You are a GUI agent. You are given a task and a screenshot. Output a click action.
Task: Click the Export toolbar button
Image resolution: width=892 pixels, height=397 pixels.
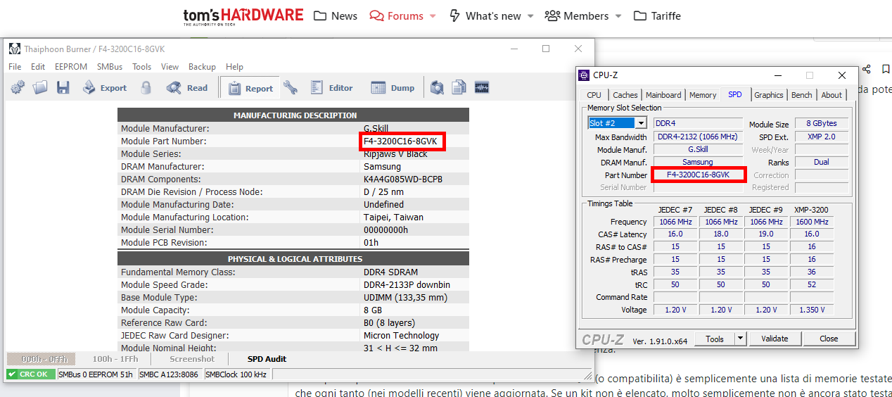(x=105, y=88)
